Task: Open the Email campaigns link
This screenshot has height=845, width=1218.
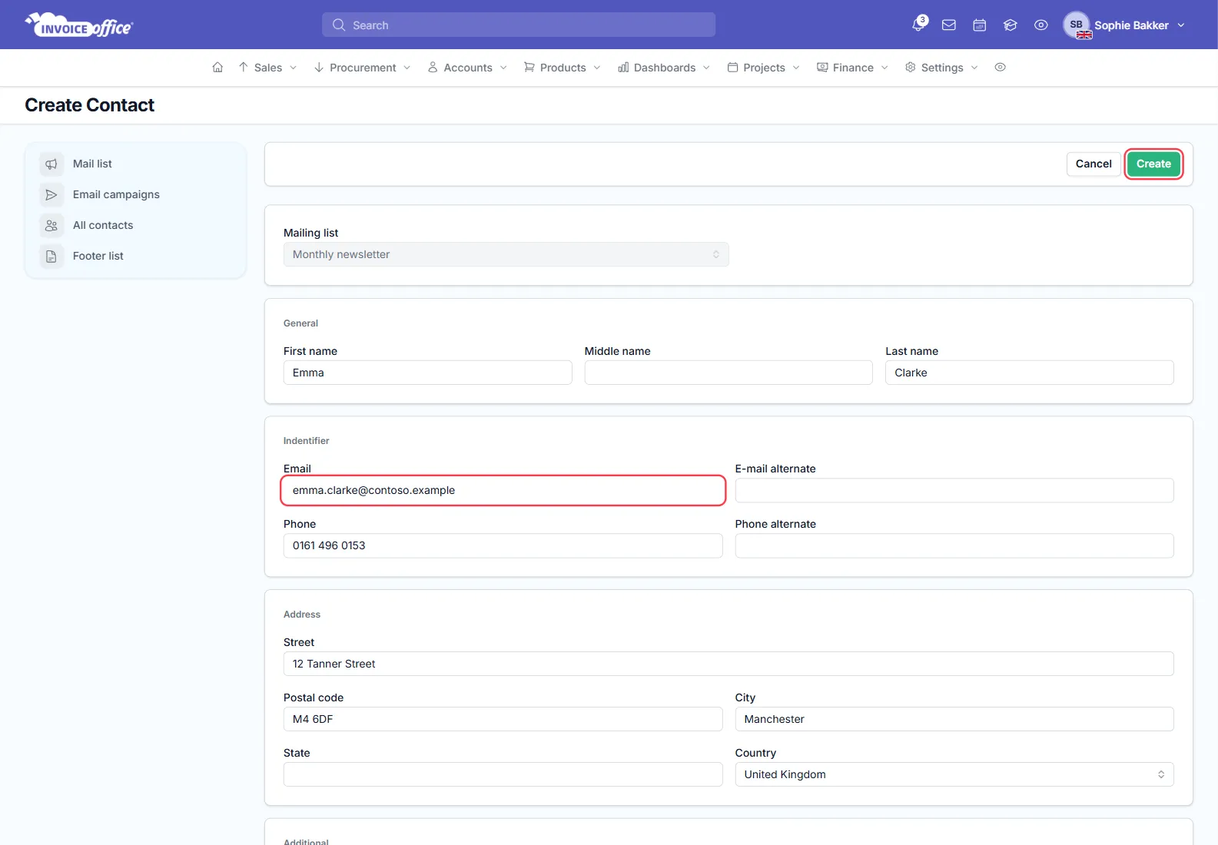Action: click(x=116, y=194)
